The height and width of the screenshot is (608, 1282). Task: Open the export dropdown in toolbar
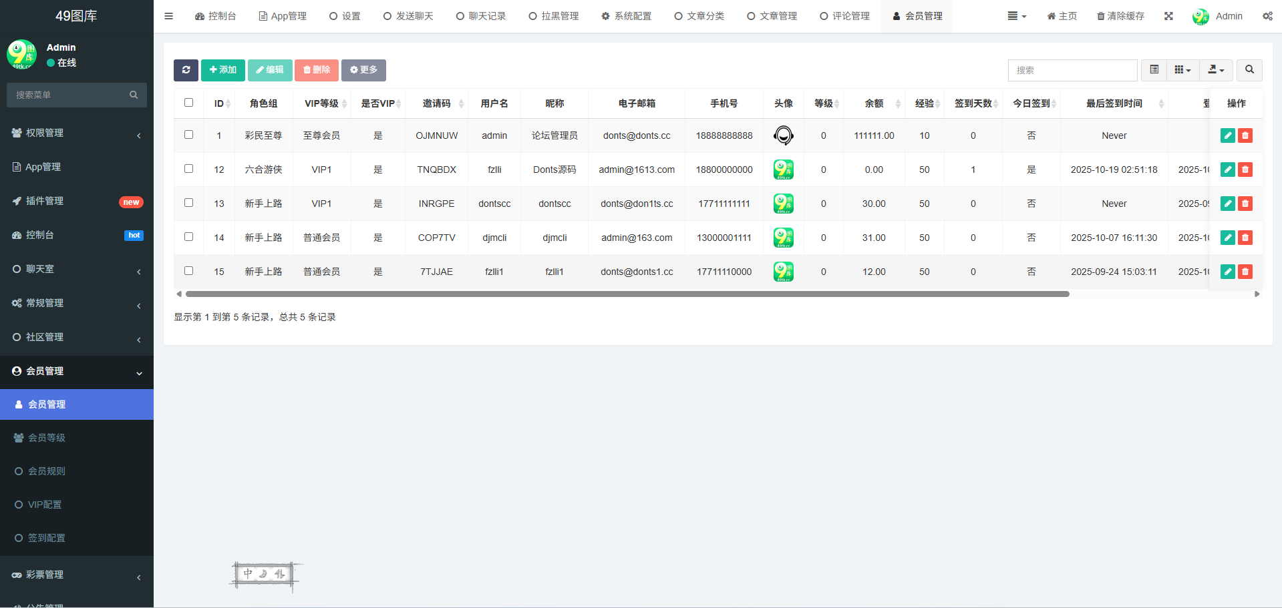tap(1216, 70)
